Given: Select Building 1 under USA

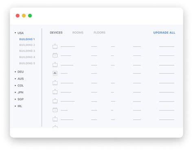Looking at the screenshot, I should (x=27, y=39).
